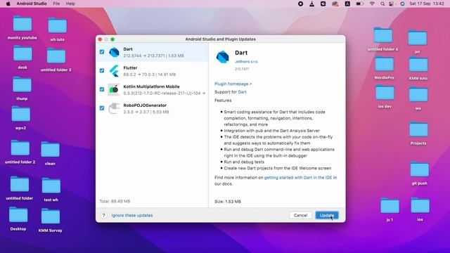This screenshot has width=450, height=253.
Task: Click the Flutter plugin icon
Action: (x=114, y=71)
